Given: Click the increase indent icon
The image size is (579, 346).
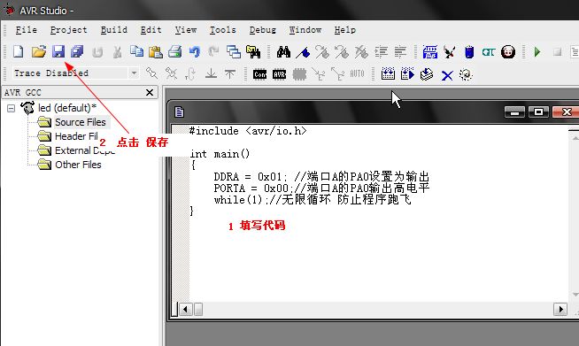Looking at the screenshot, I should (x=381, y=52).
